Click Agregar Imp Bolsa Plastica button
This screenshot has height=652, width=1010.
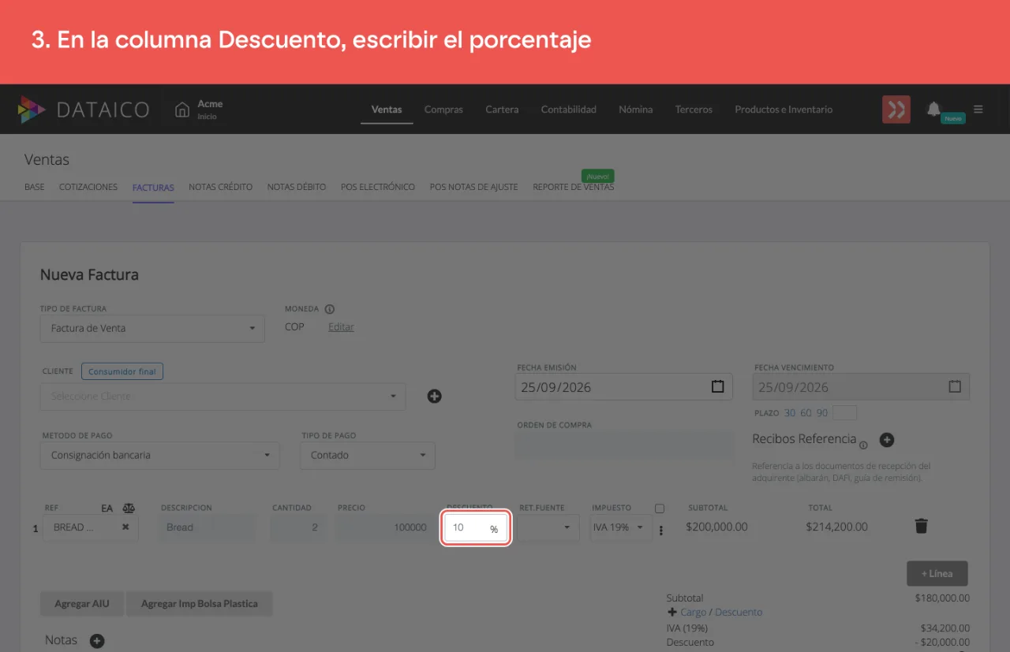(x=200, y=604)
